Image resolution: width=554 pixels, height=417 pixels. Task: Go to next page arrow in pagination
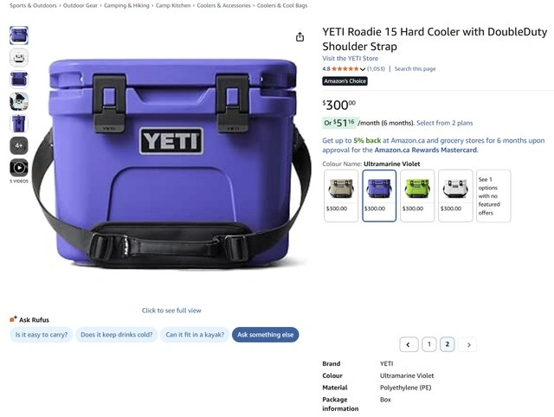468,344
